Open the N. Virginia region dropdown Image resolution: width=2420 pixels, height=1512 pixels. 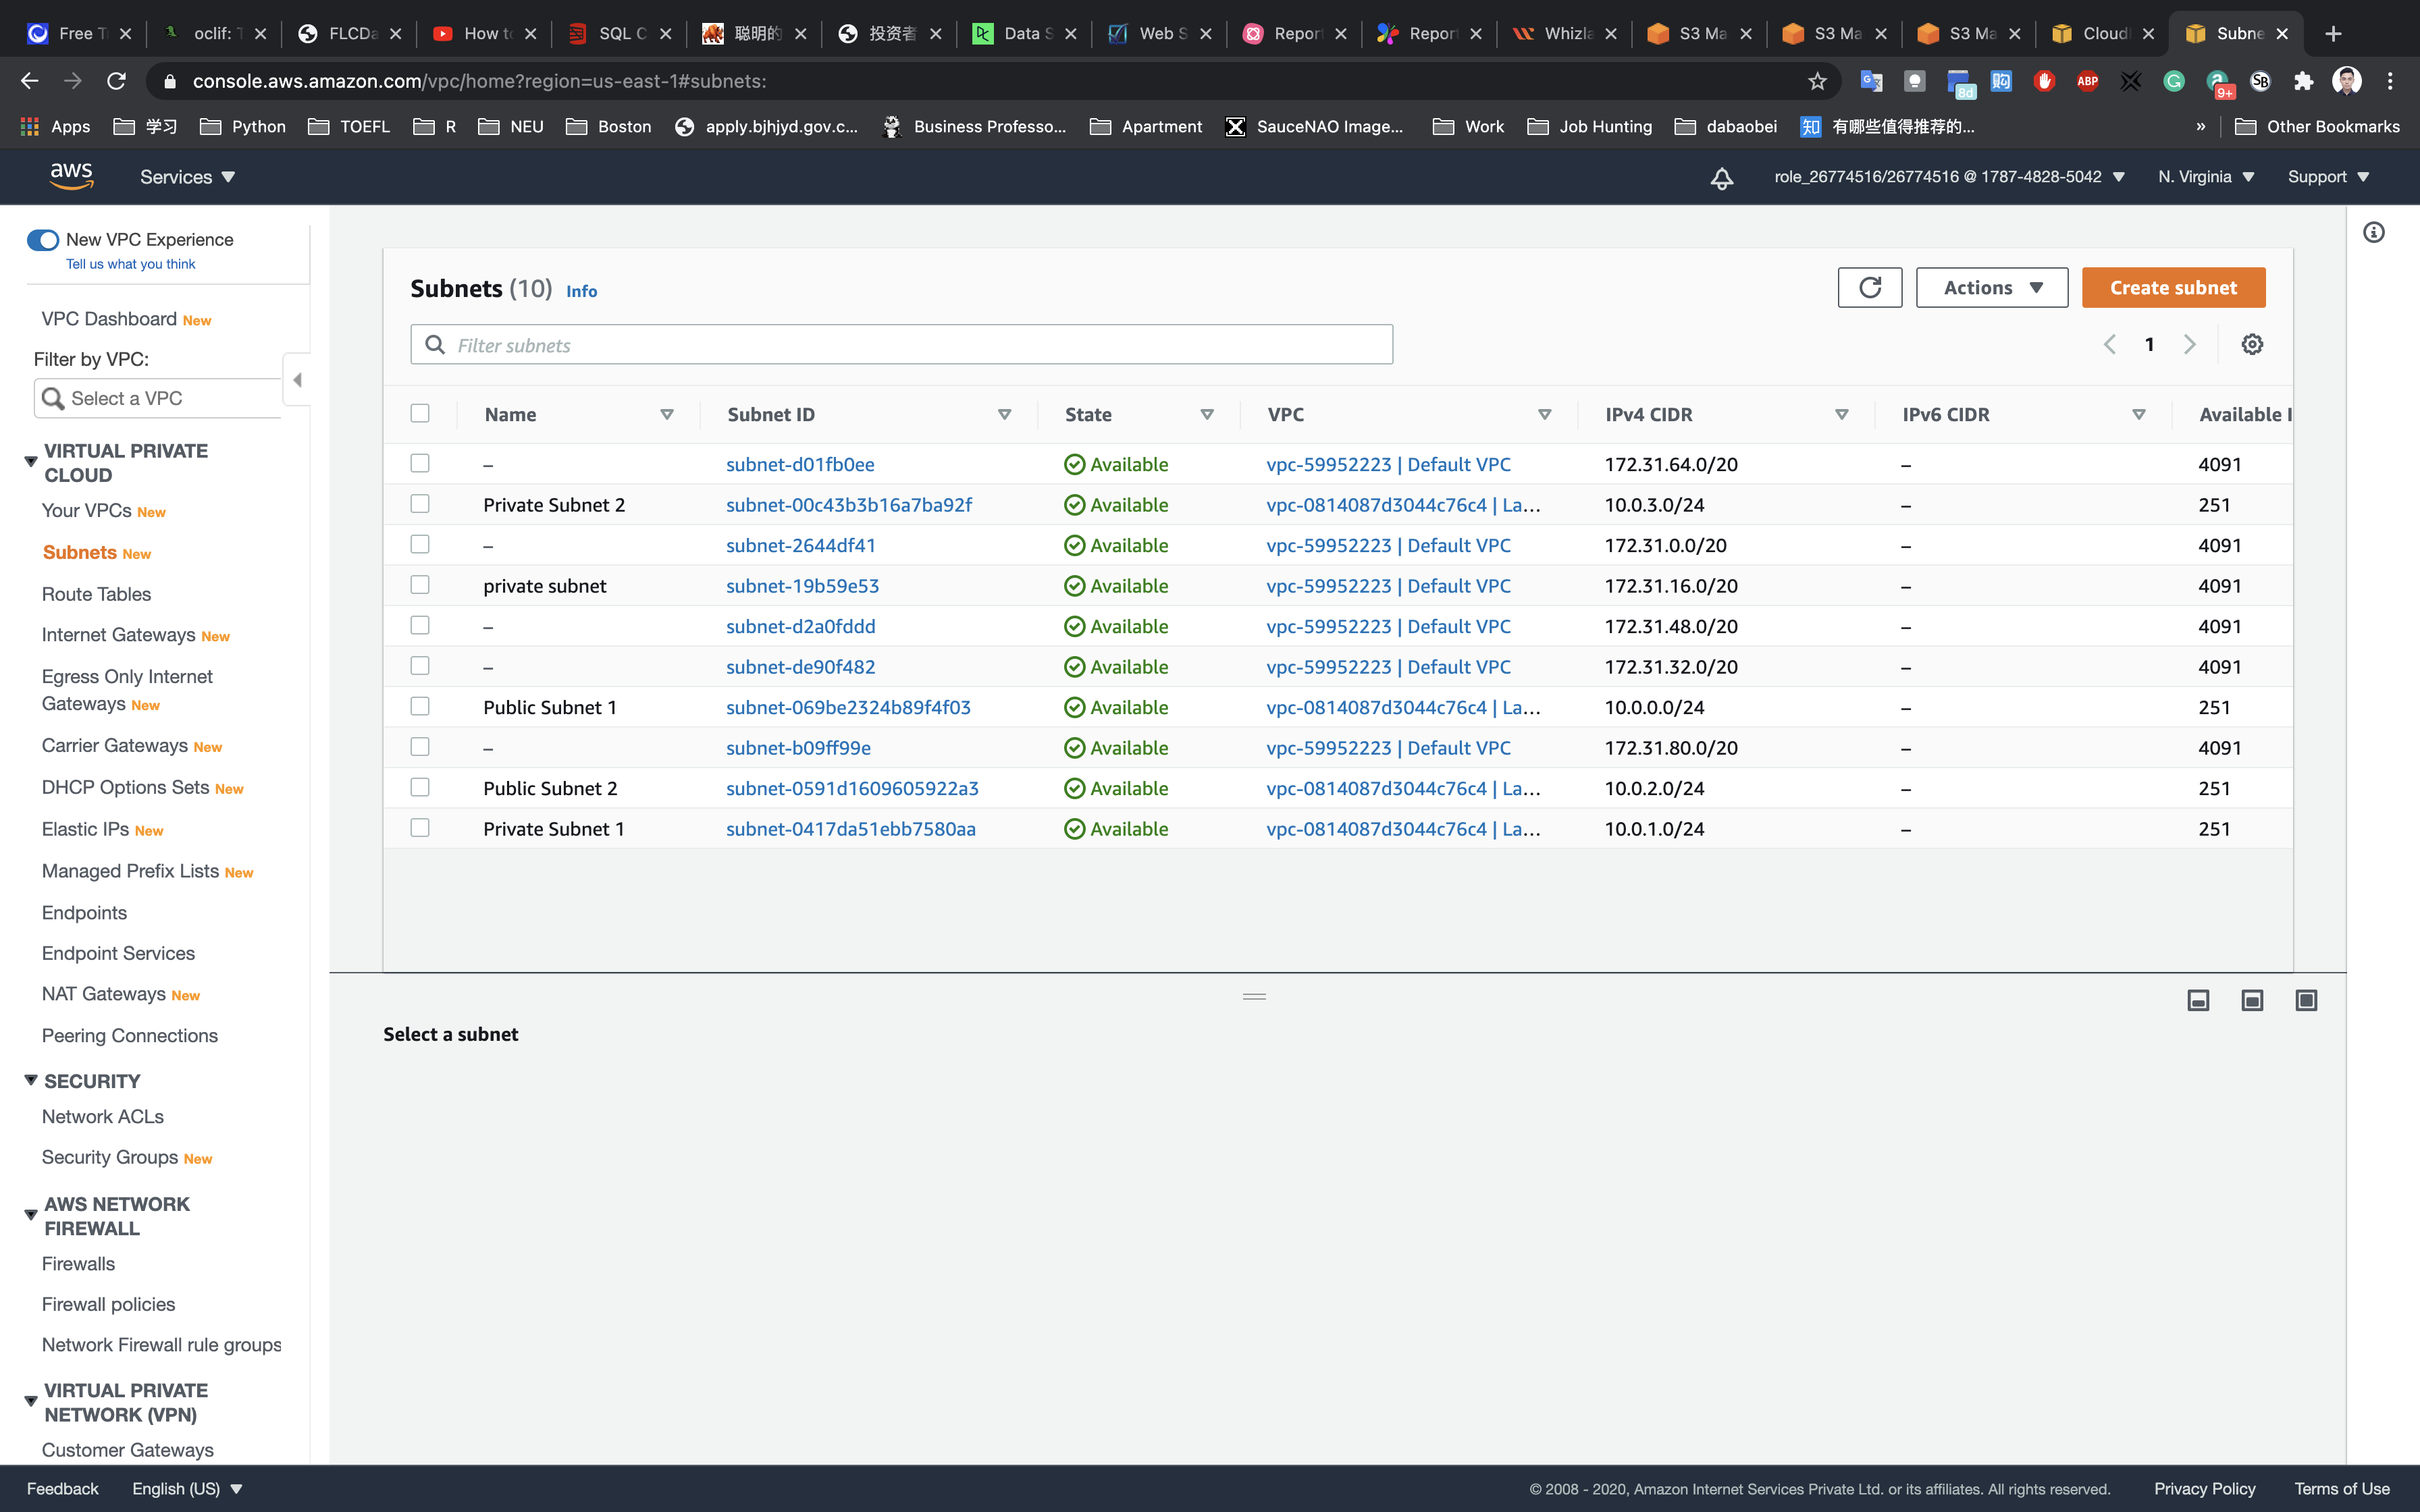2206,177
